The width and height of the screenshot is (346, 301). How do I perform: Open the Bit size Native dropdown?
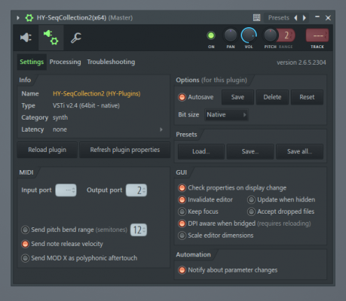tap(226, 114)
